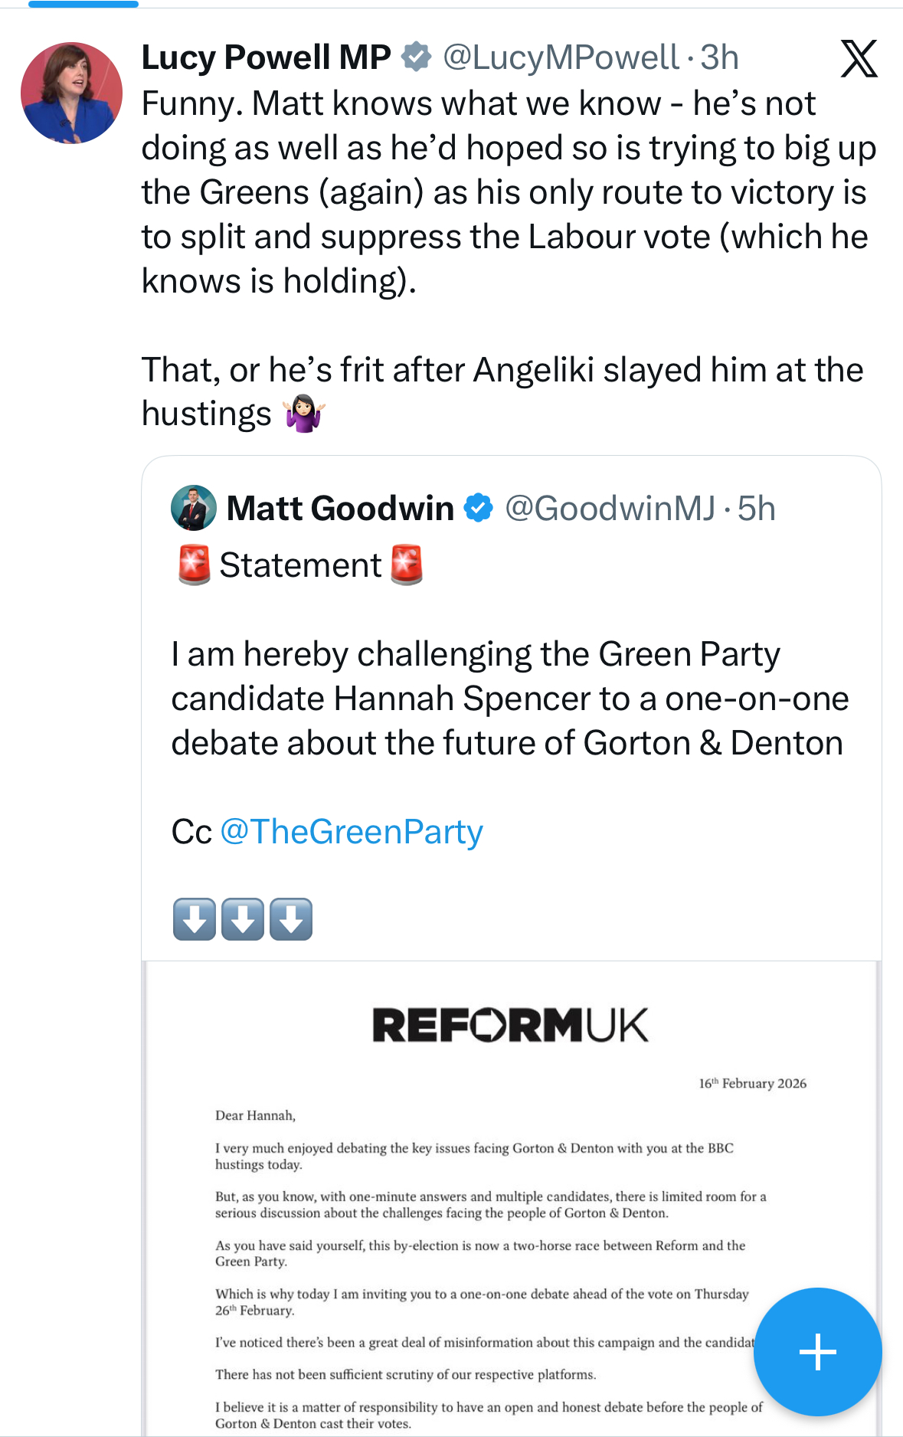903x1437 pixels.
Task: Open the @GoodwinMJ handle
Action: (x=610, y=509)
